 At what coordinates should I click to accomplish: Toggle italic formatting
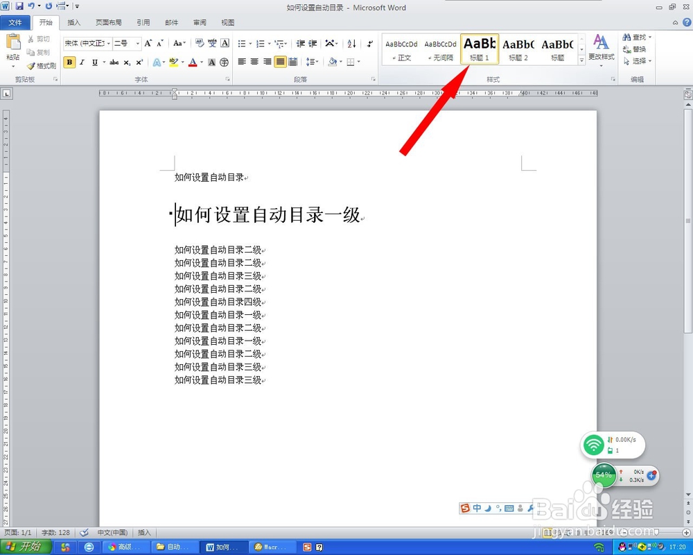pyautogui.click(x=82, y=62)
